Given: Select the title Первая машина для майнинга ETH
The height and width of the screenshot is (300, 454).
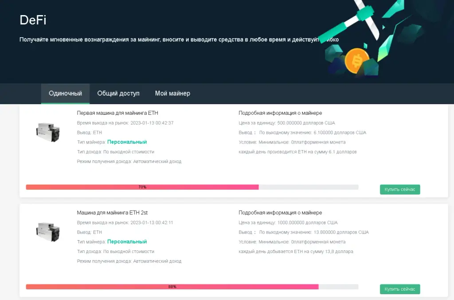Looking at the screenshot, I should pyautogui.click(x=117, y=113).
